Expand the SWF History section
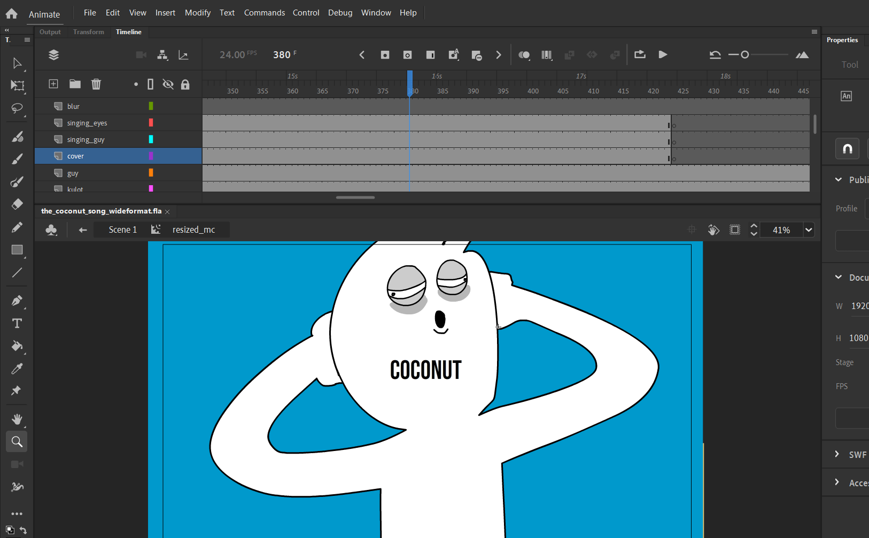 point(837,454)
